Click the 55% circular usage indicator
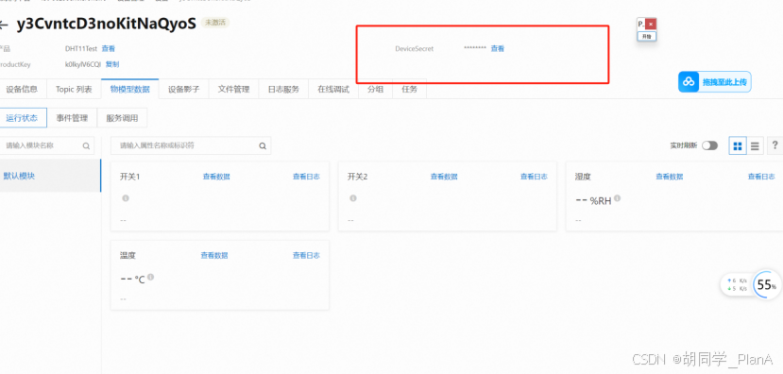 coord(767,285)
